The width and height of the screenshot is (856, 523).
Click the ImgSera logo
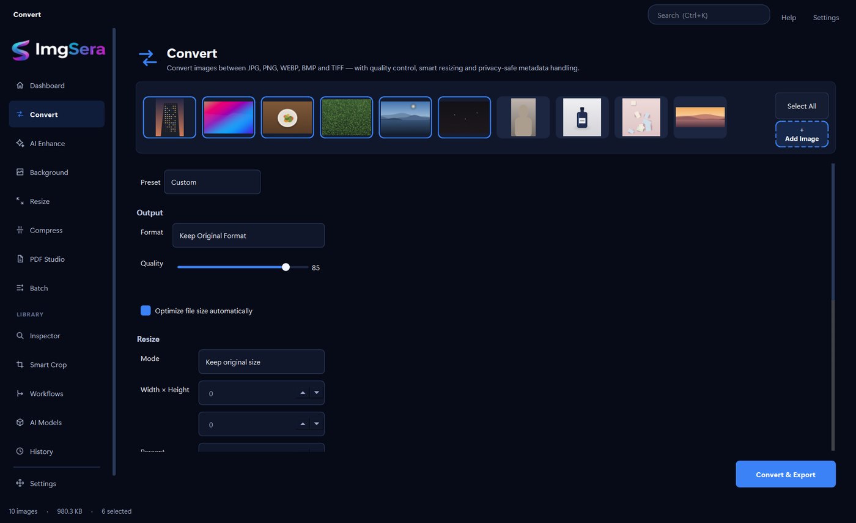tap(59, 50)
